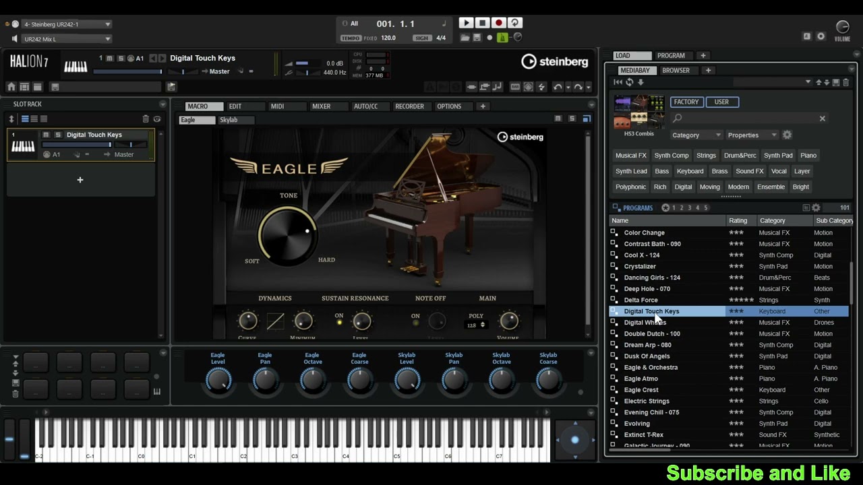The height and width of the screenshot is (485, 863).
Task: Click the Play button in the transport bar
Action: [466, 23]
